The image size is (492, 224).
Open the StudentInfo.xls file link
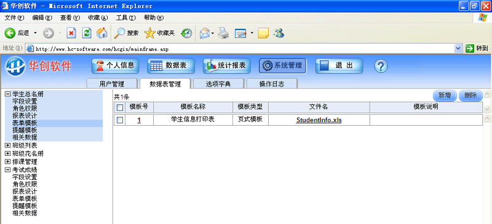(319, 120)
